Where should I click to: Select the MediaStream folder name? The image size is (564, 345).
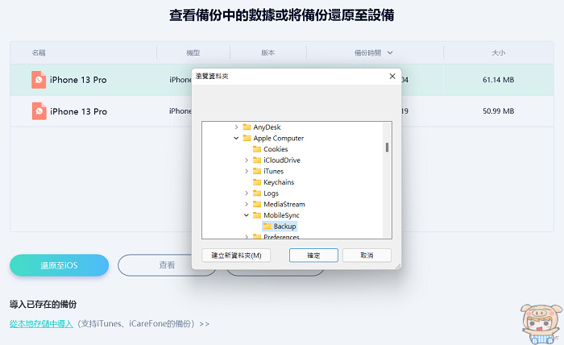[x=284, y=204]
